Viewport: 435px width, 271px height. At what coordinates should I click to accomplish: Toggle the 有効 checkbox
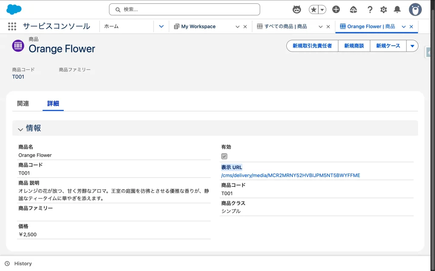224,156
